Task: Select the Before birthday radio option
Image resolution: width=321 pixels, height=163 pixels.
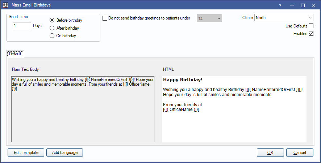Action: pyautogui.click(x=52, y=20)
